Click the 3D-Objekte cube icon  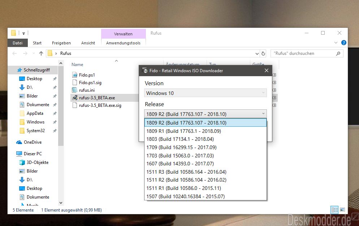22,162
